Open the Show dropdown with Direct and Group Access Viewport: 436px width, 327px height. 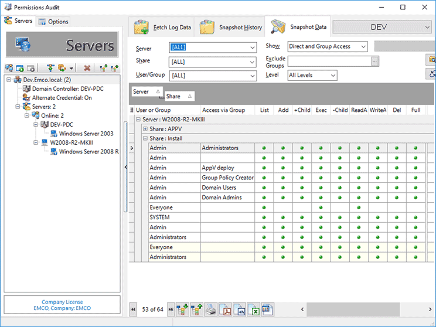(x=363, y=46)
